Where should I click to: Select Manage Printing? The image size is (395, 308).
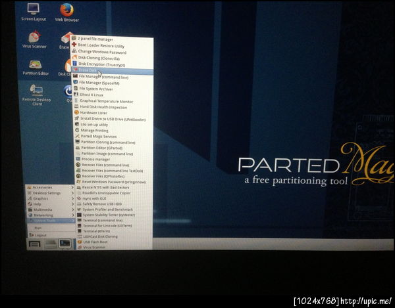click(x=113, y=131)
